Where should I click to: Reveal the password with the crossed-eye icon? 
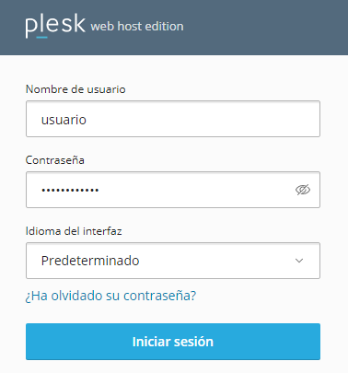(x=303, y=190)
